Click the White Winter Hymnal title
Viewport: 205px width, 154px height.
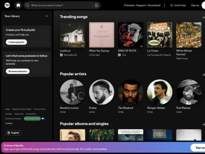coord(184,52)
